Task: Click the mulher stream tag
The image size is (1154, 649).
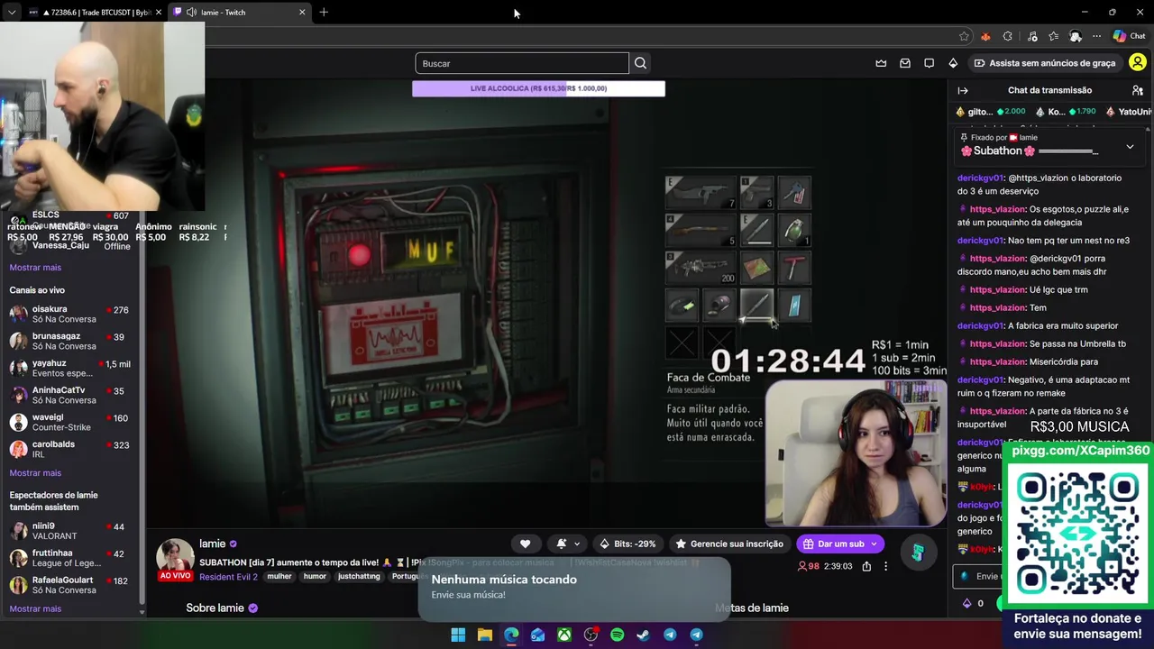Action: (x=279, y=577)
